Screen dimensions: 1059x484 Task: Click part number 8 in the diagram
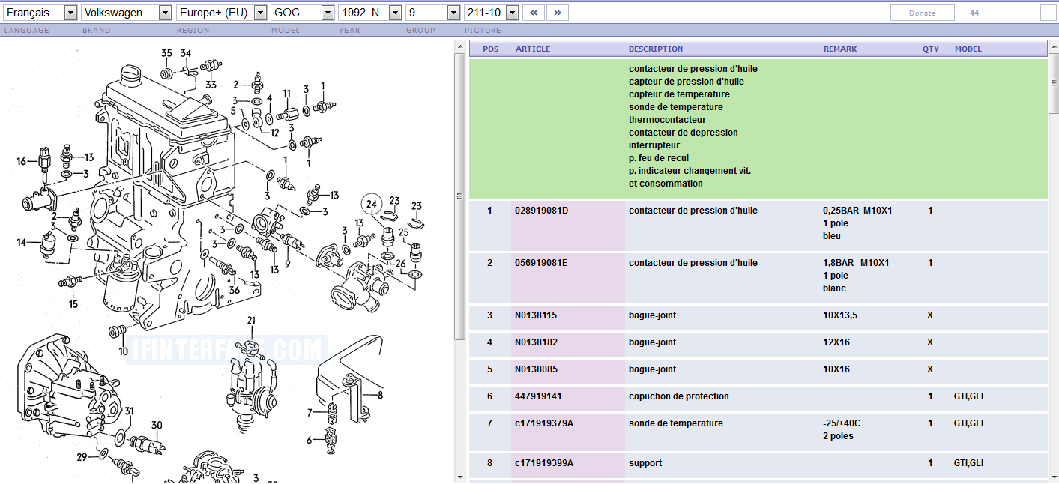(380, 395)
